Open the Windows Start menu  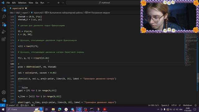point(3,109)
